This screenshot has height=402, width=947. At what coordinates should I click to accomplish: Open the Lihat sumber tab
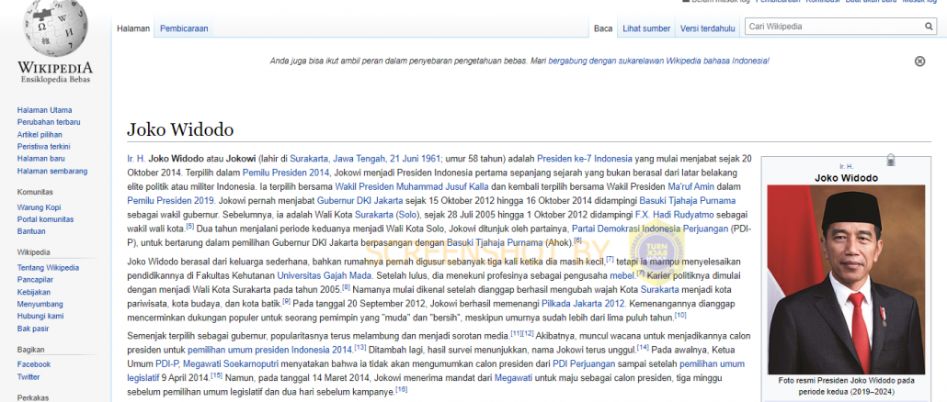646,28
